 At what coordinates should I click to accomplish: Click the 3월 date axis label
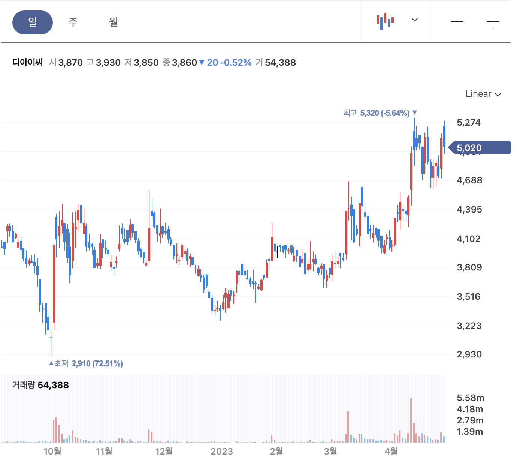click(330, 451)
